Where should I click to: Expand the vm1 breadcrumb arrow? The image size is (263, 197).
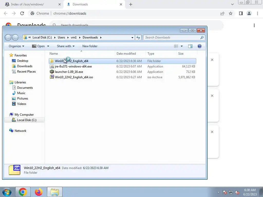[x=80, y=37]
